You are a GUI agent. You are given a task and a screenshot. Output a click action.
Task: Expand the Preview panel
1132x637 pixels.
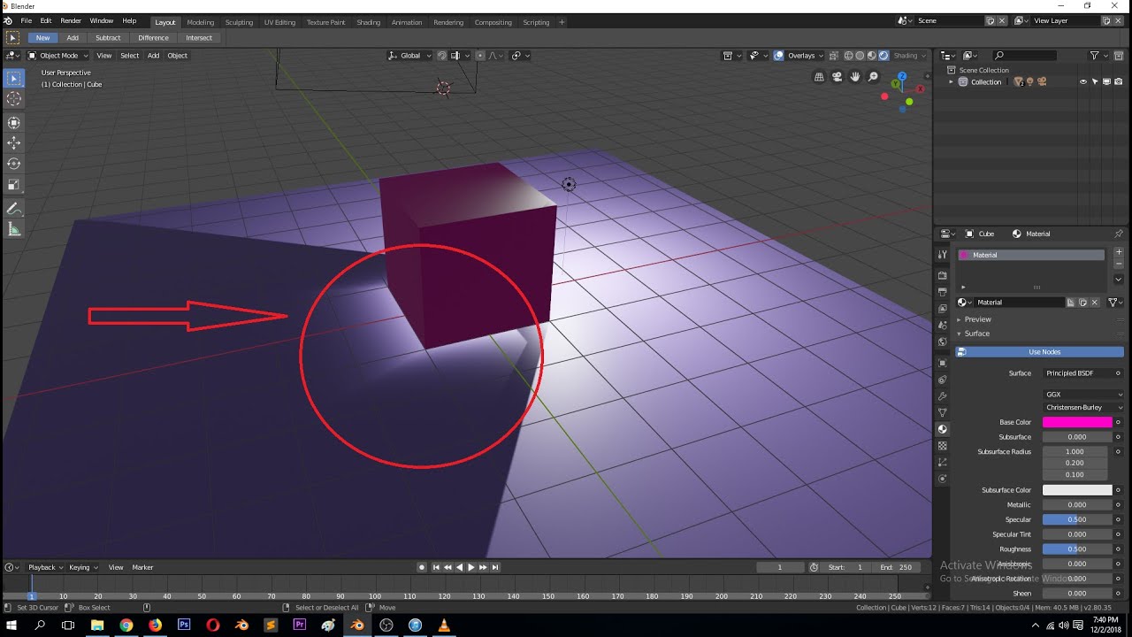coord(977,319)
